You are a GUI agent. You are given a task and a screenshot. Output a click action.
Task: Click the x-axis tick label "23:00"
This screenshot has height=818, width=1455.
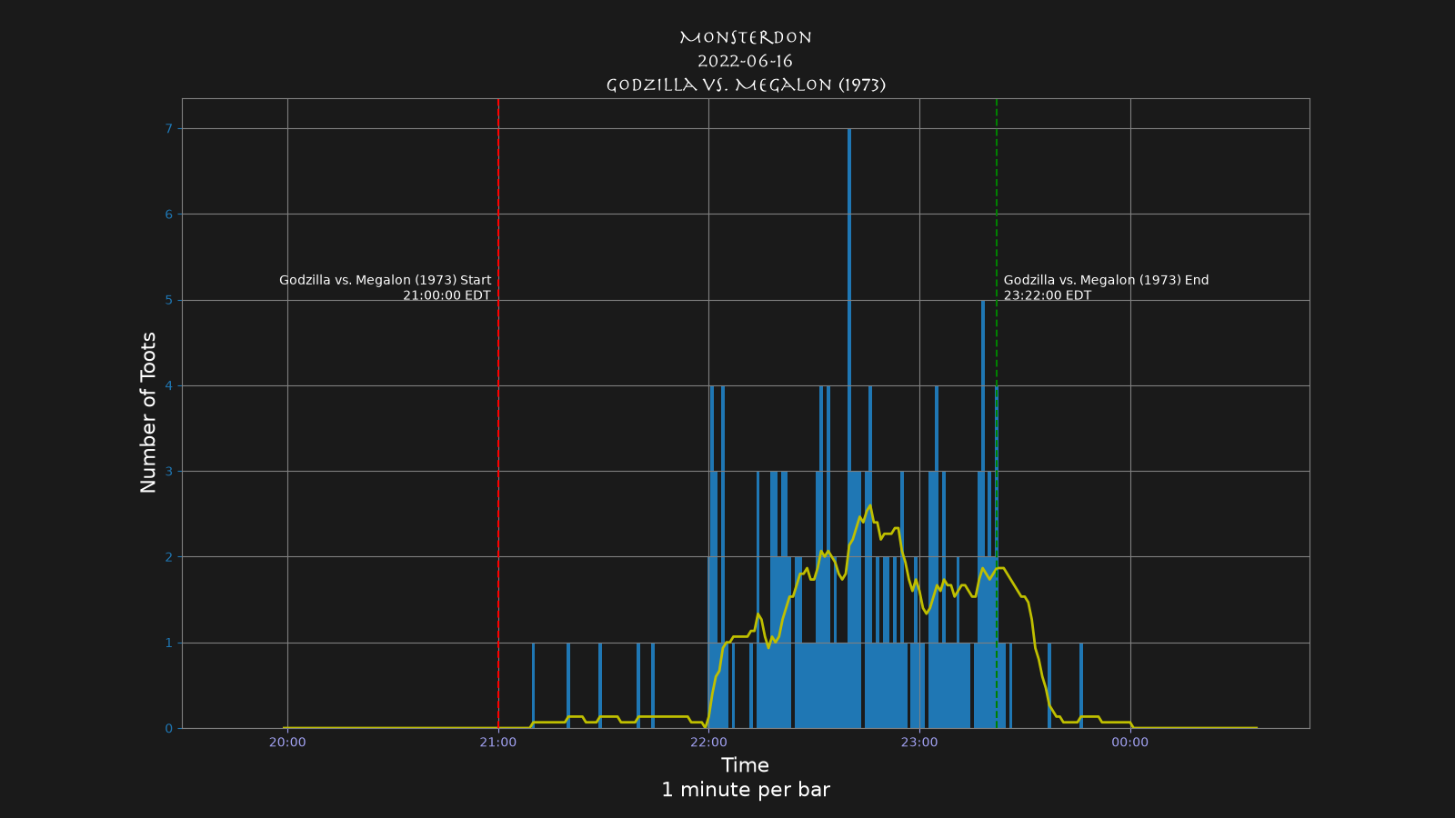pos(919,743)
